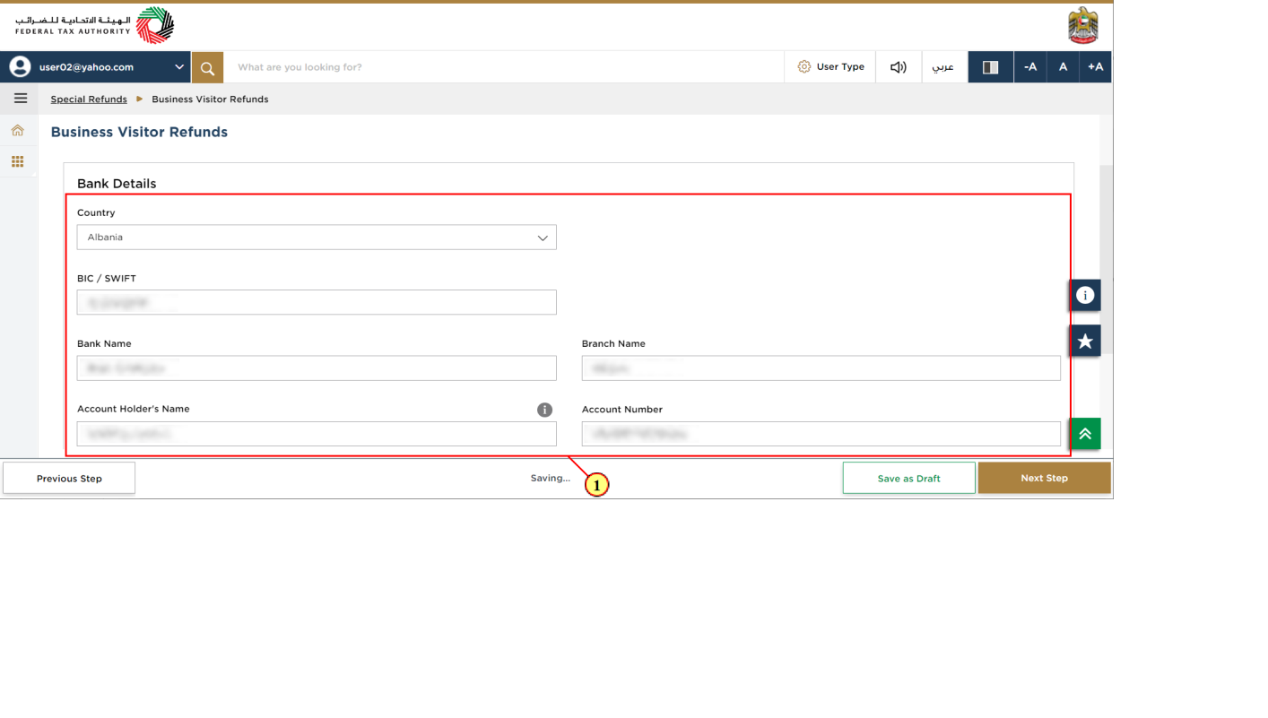Screen dimensions: 1268x718
Task: Click into the Account Holder's Name field
Action: tap(317, 434)
